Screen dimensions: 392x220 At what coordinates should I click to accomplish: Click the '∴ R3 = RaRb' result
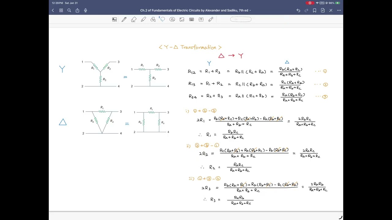pyautogui.click(x=228, y=200)
